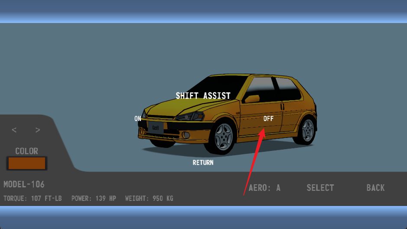Click the car's front license plate

tap(155, 128)
